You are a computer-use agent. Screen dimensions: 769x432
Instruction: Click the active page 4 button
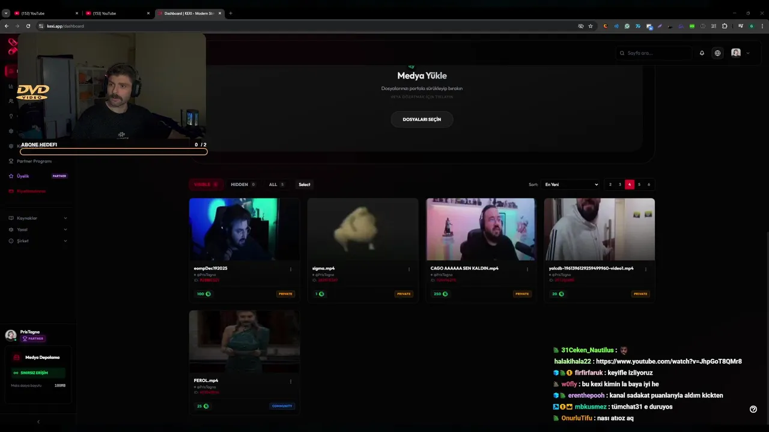coord(630,184)
